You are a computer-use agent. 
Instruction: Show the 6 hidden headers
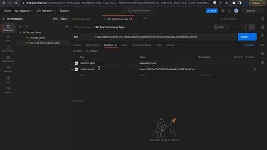(x=92, y=51)
